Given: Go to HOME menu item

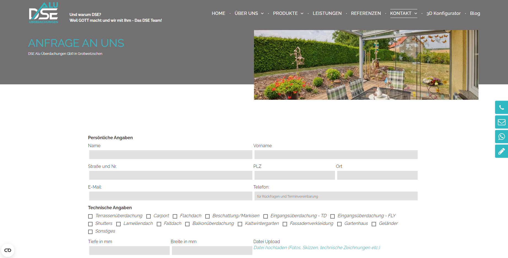Looking at the screenshot, I should click(x=218, y=13).
